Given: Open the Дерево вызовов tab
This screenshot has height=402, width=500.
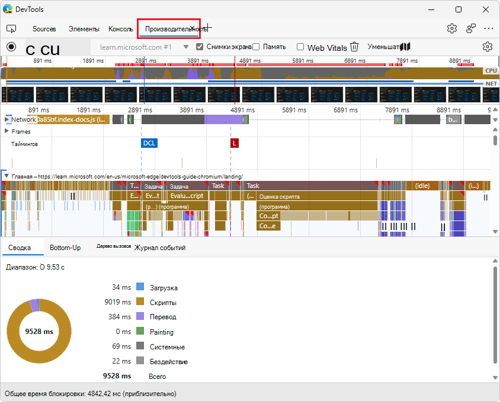Looking at the screenshot, I should (x=114, y=247).
